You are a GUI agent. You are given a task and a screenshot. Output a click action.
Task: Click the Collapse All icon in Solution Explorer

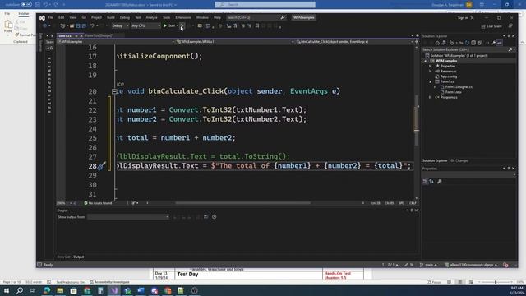click(473, 43)
